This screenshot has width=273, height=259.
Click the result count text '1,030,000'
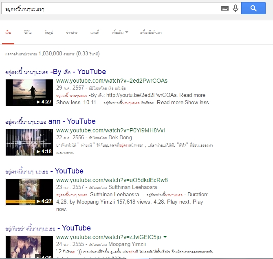click(50, 54)
